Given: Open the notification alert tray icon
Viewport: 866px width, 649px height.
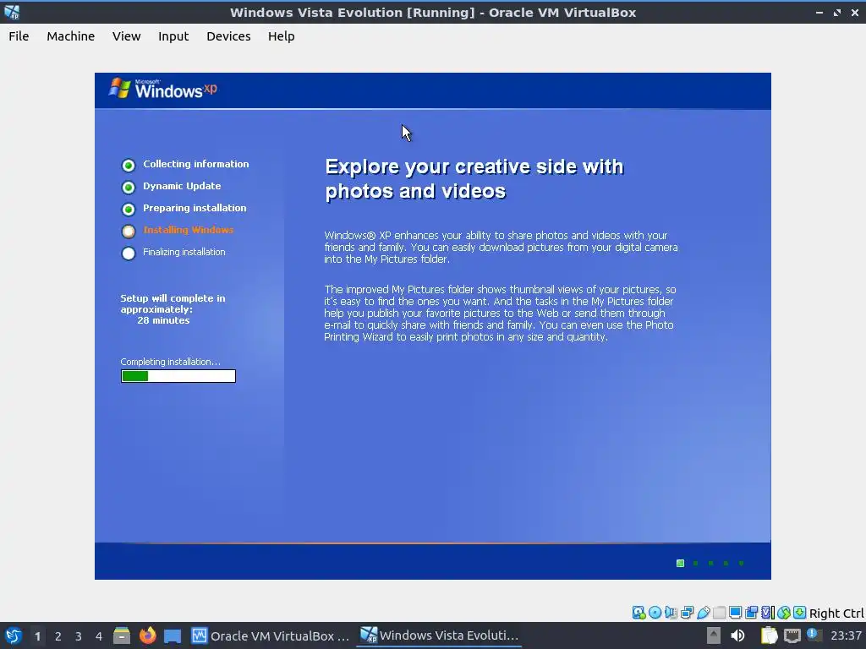Looking at the screenshot, I should [x=813, y=634].
